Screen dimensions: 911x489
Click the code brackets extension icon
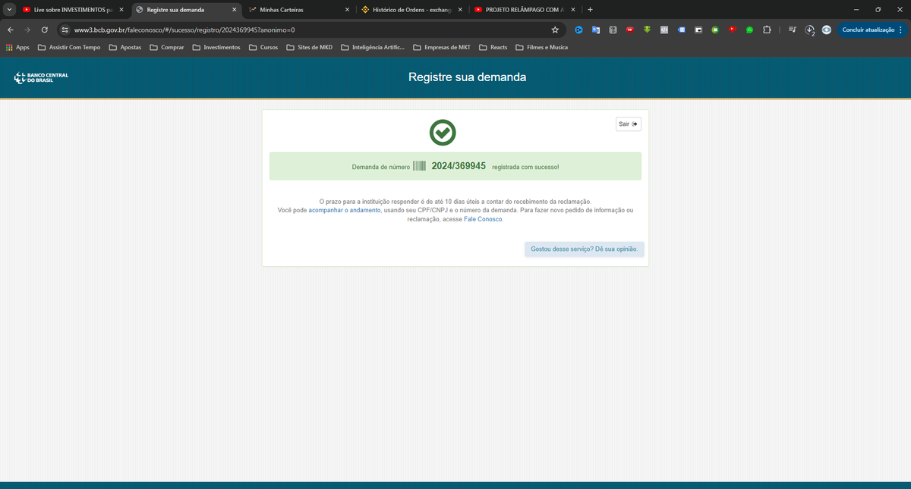tap(664, 30)
